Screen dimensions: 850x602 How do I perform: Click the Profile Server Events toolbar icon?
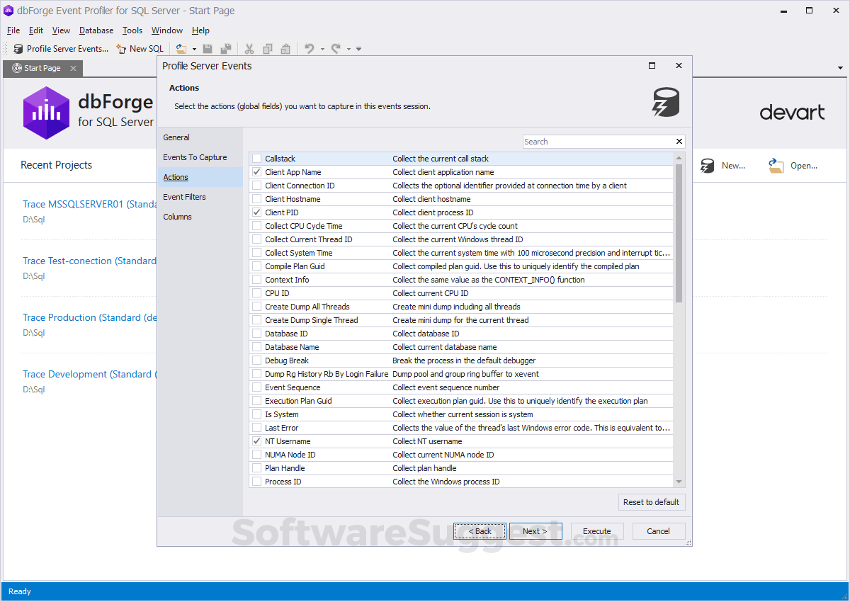pyautogui.click(x=18, y=49)
